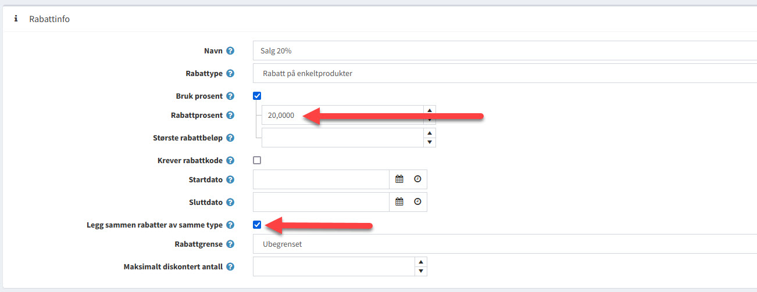This screenshot has height=292, width=757.
Task: Open the Startdato time picker clock icon
Action: click(417, 179)
